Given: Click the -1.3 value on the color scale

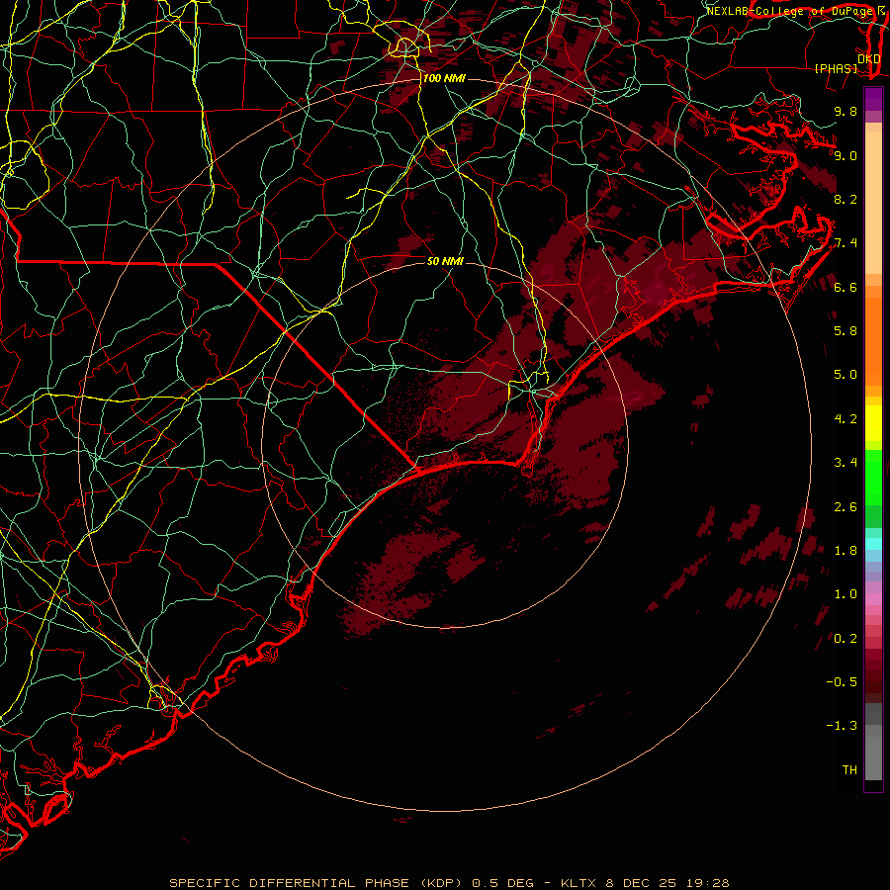Looking at the screenshot, I should [842, 726].
